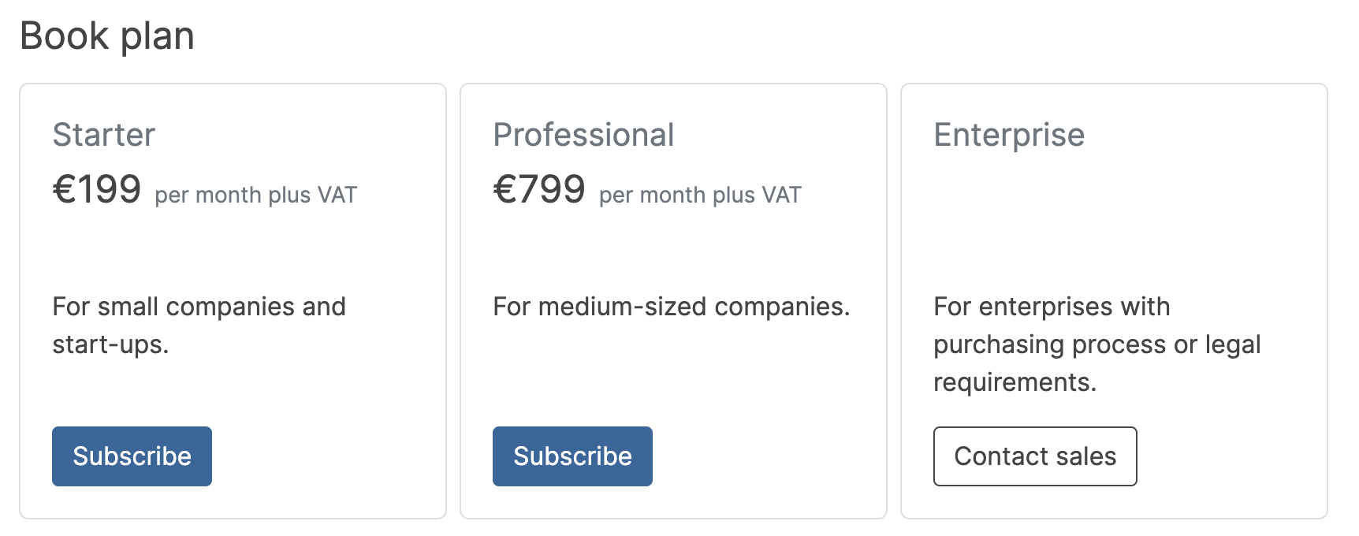Screen dimensions: 1359x536
Task: Subscribe to the Professional plan
Action: point(572,456)
